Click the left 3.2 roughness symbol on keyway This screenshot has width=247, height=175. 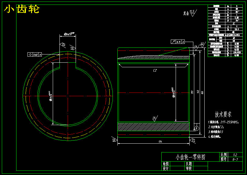tap(63, 45)
